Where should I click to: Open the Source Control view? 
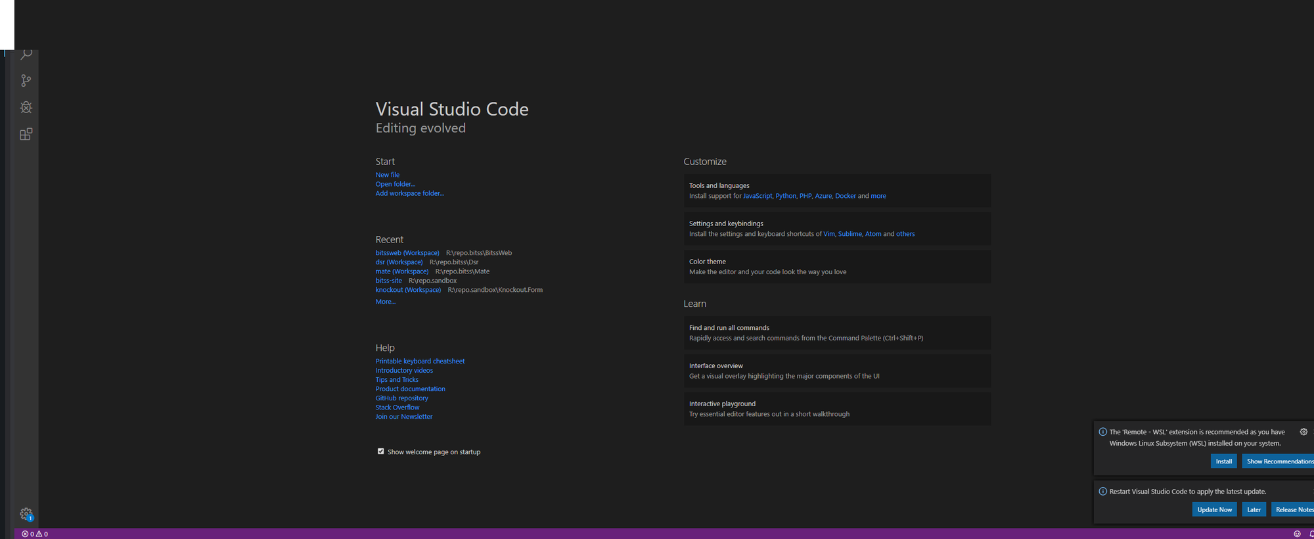coord(26,81)
